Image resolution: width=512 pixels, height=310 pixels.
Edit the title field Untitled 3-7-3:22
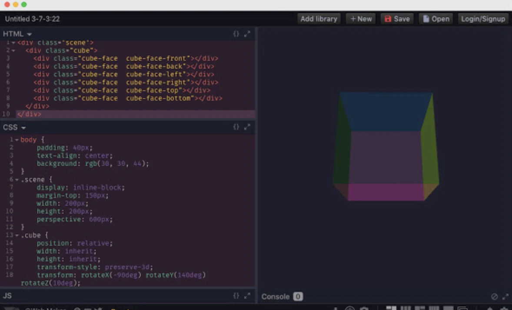(32, 19)
